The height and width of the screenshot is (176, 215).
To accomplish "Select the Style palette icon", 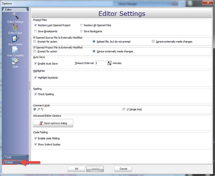I will [15, 61].
